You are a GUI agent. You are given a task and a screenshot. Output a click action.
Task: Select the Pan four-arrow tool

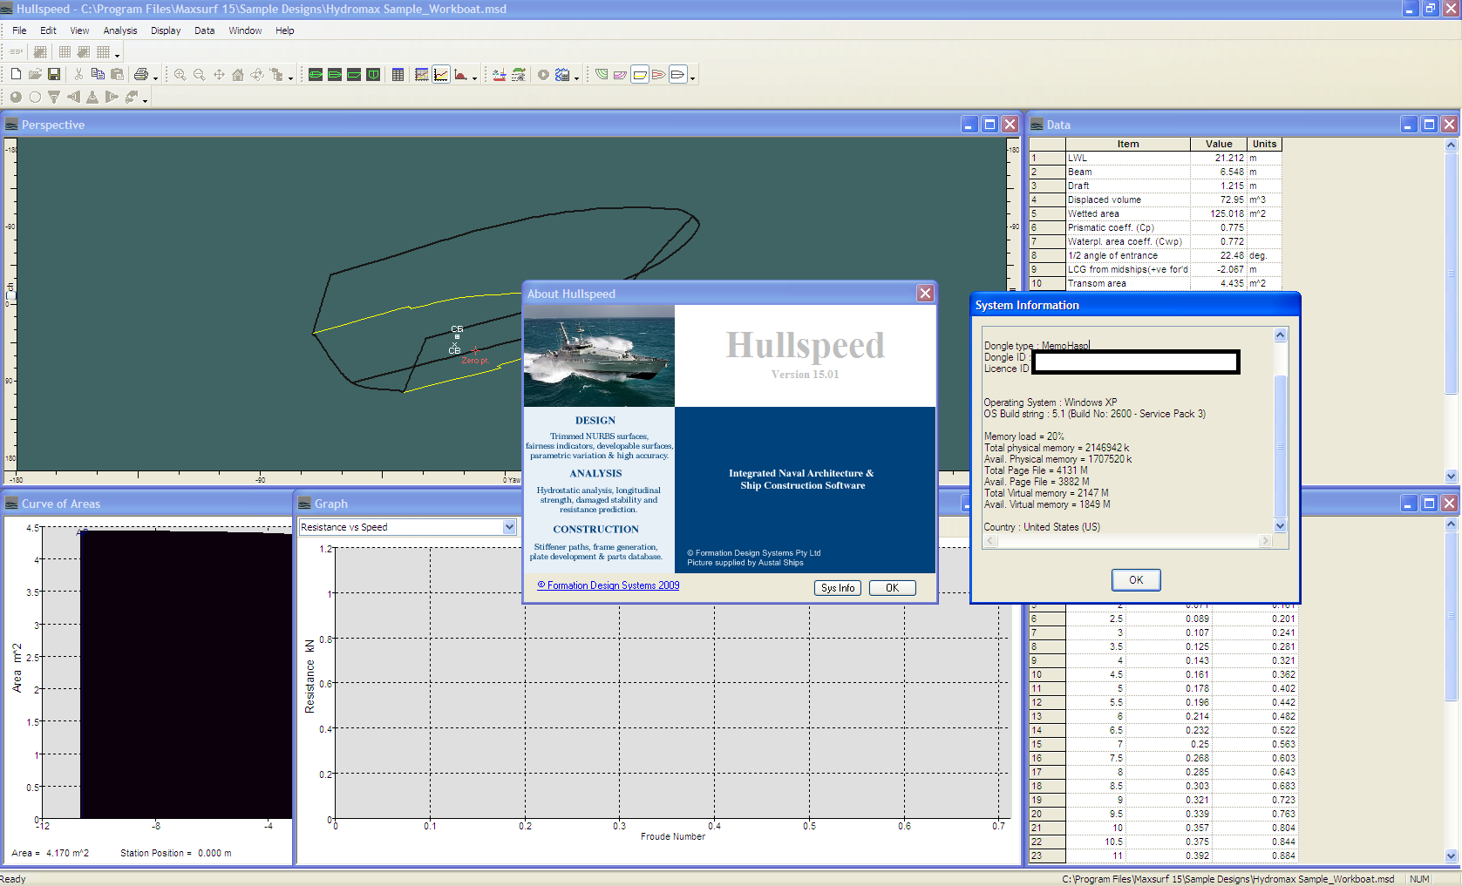pos(219,75)
